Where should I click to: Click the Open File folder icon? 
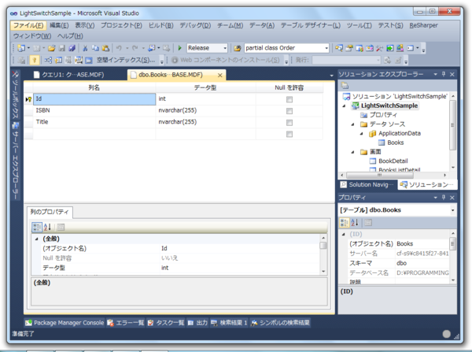(x=51, y=48)
